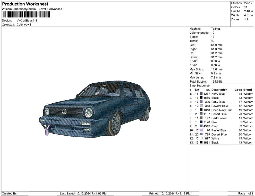Click the Page 1 of 1 footer text
Image resolution: width=255 pixels, height=196 pixels.
[245, 194]
